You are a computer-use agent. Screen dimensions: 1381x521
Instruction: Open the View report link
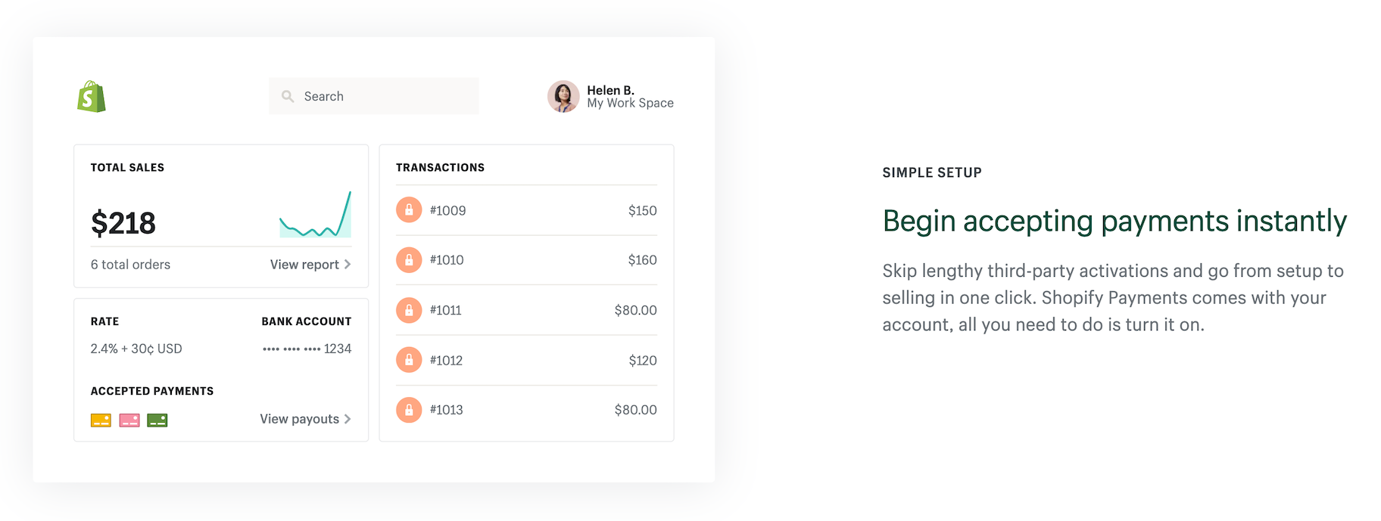pyautogui.click(x=304, y=265)
